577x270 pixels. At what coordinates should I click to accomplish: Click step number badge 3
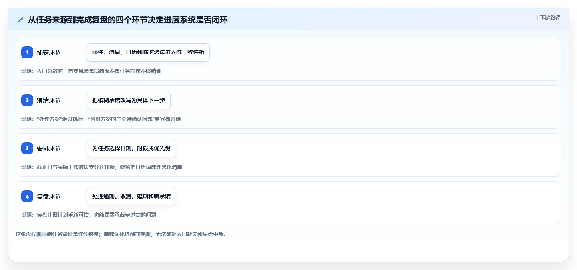(27, 148)
